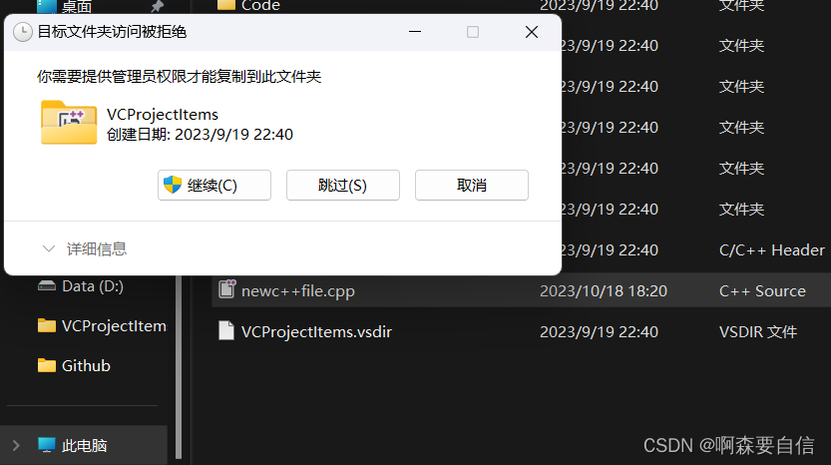Expand 详细信息 details chevron

49,248
